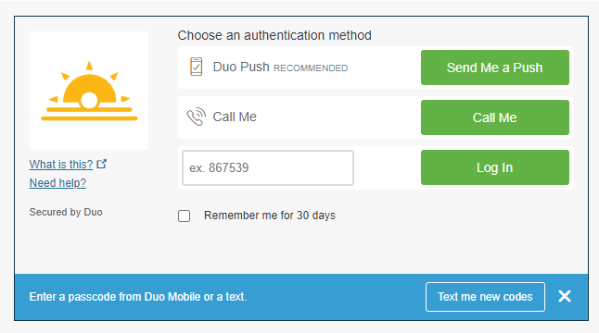
Task: Click the green "Log In" button
Action: 495,167
